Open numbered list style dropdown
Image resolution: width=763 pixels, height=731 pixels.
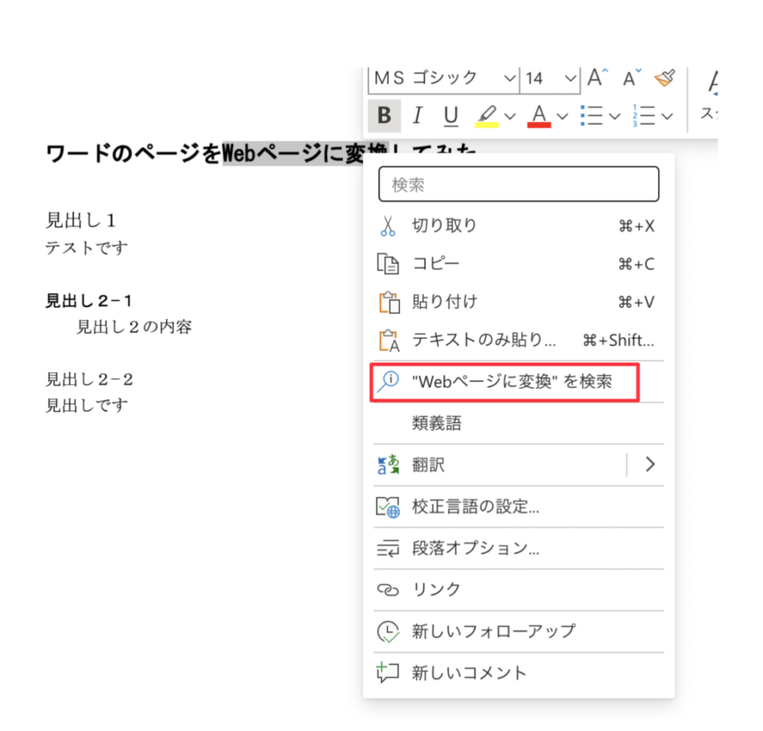click(667, 116)
